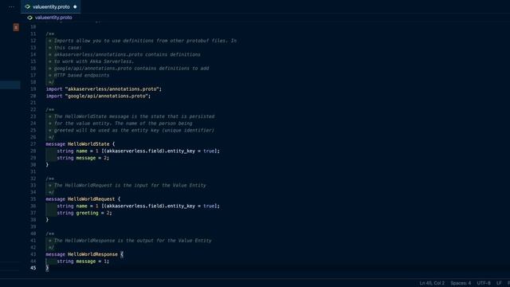Click the comment about HelloWorldResponse output
The image size is (510, 287).
[133, 241]
